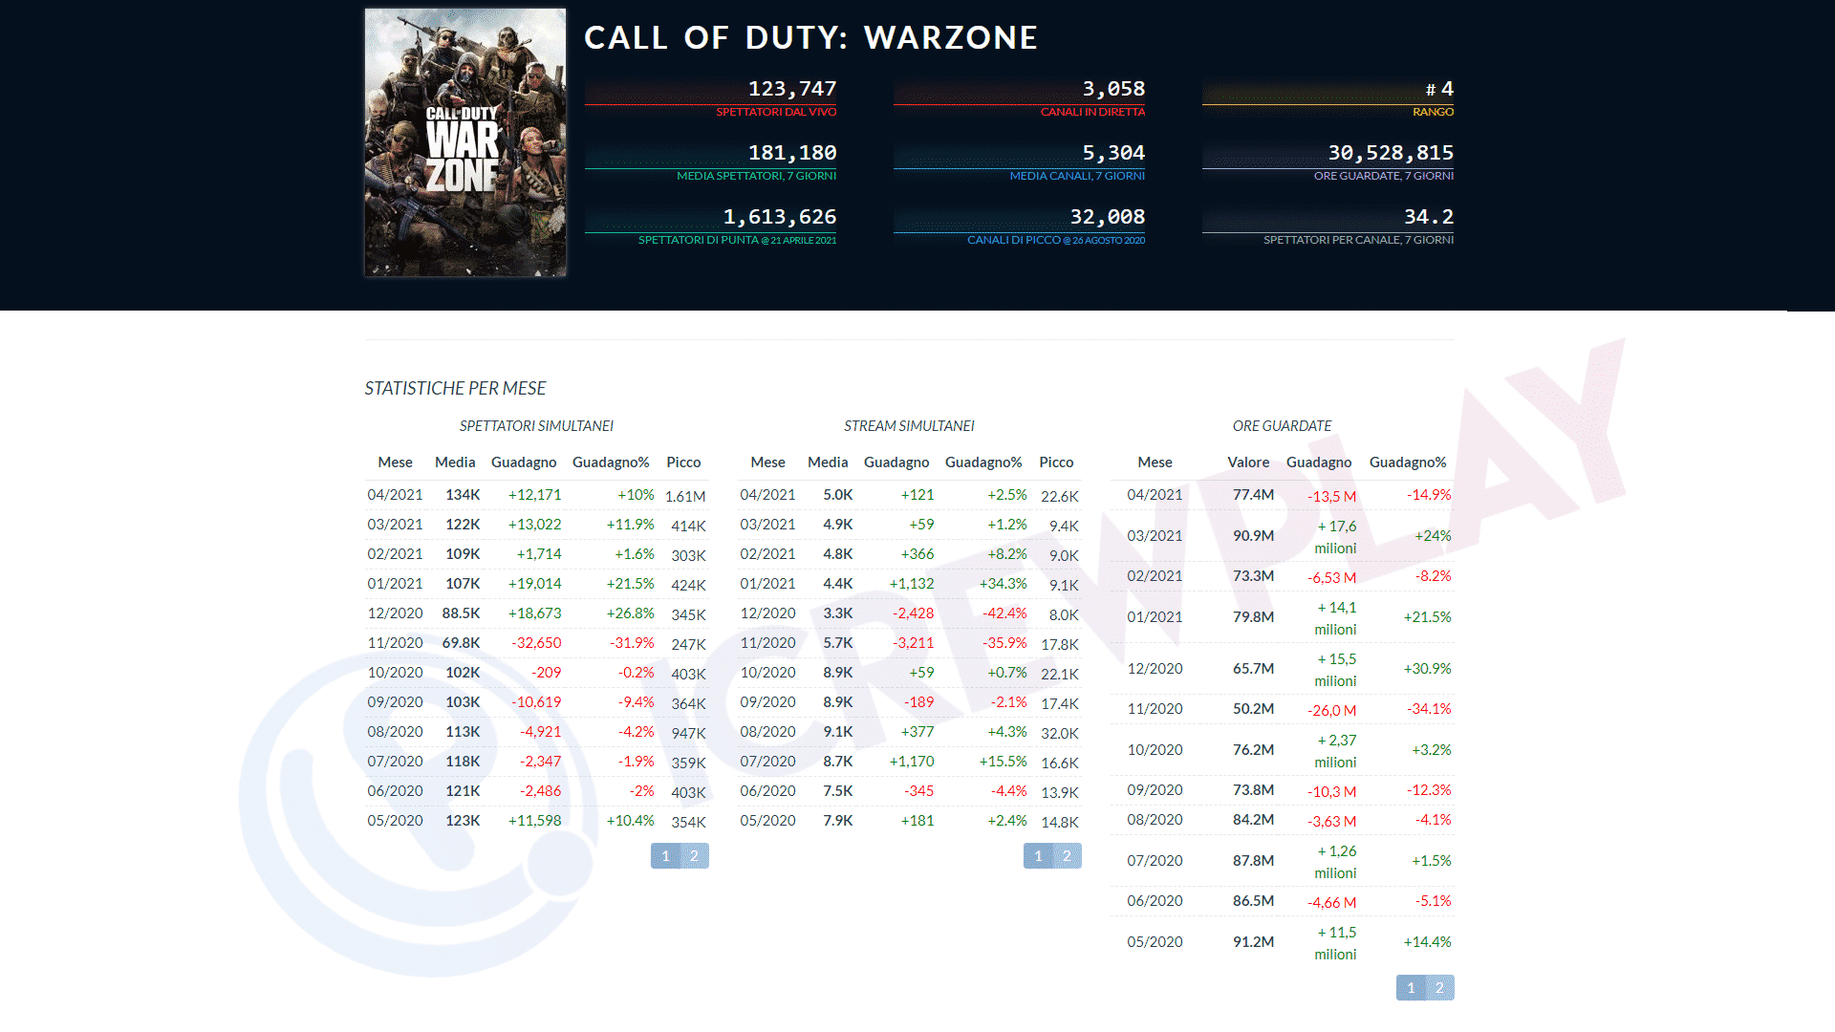Select page 1 of Spettatori Simultanei table
The width and height of the screenshot is (1835, 1032).
(665, 856)
